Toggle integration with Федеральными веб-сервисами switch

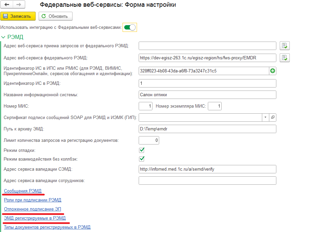pos(130,27)
